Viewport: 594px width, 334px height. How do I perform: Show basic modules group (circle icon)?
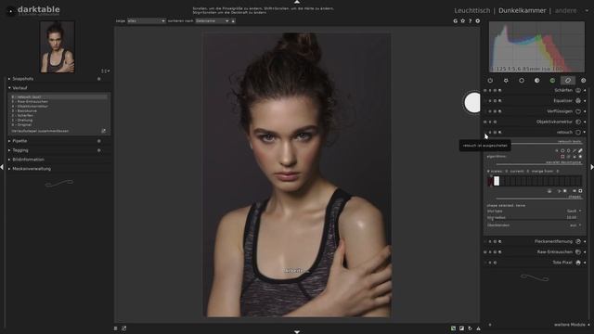tap(522, 81)
